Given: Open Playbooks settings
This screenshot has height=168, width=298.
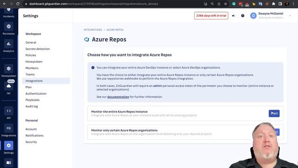Looking at the screenshot, I should [x=33, y=100].
